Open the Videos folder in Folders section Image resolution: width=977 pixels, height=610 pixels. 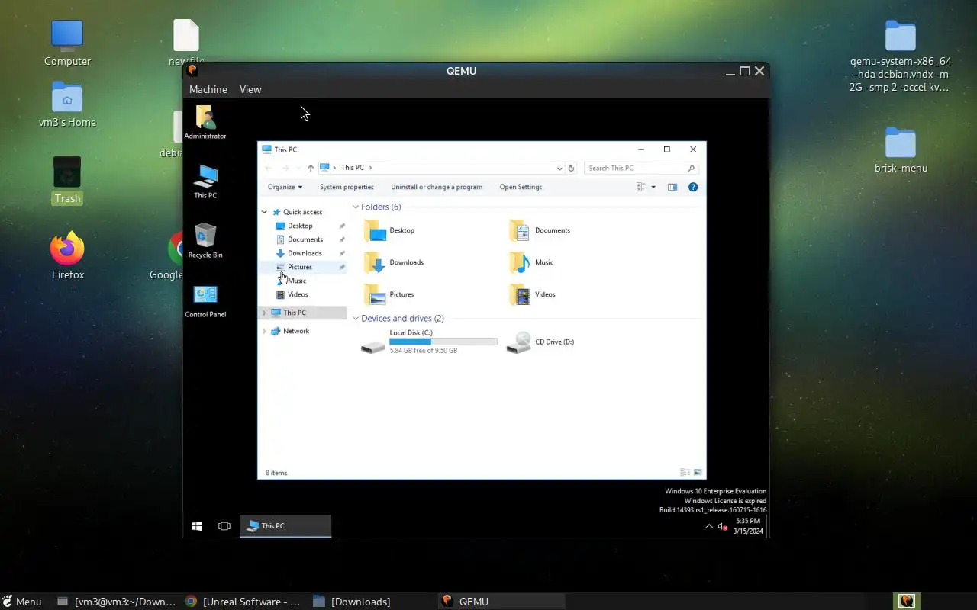(532, 294)
